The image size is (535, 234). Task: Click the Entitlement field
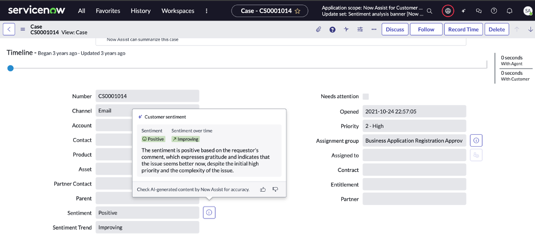(x=414, y=184)
